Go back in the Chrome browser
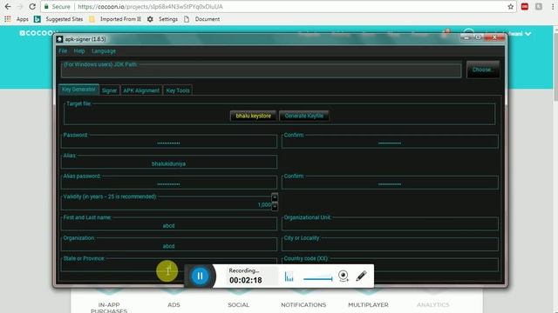558x313 pixels. pos(8,6)
